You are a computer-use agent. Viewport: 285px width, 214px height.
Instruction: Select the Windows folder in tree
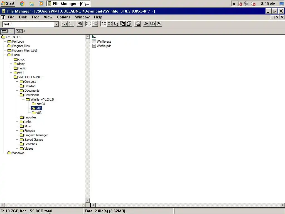16,153
